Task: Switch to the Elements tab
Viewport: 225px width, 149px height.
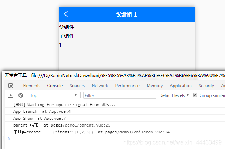Action: (x=31, y=86)
